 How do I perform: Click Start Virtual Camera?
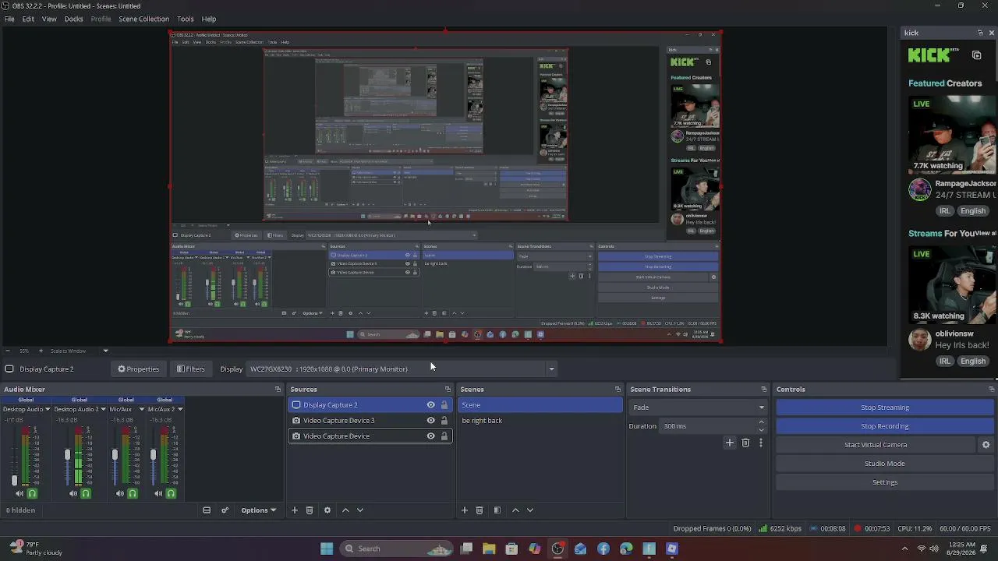coord(876,445)
